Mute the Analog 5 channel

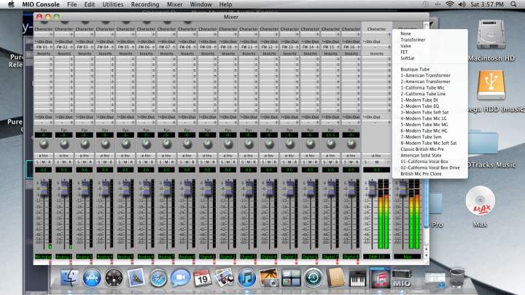point(125,162)
